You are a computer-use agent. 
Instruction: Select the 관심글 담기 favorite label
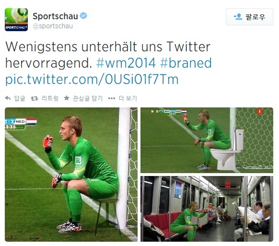coord(88,98)
